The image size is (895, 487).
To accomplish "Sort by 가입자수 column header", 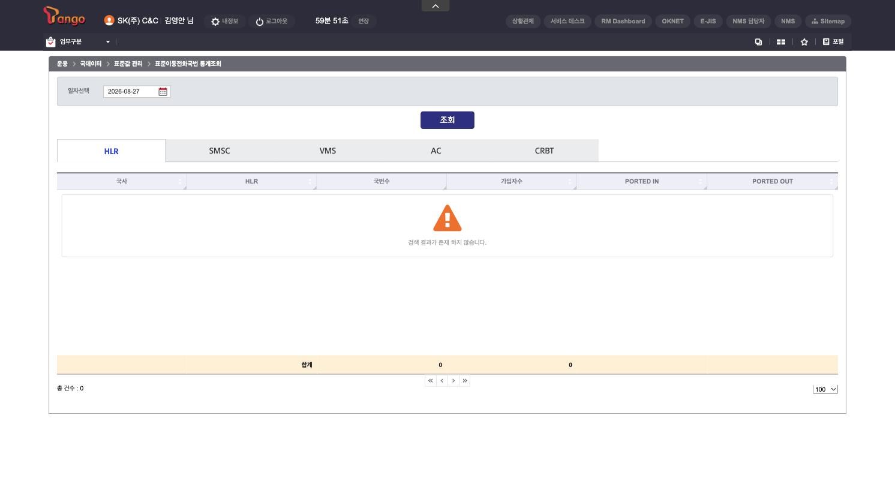I will [511, 181].
